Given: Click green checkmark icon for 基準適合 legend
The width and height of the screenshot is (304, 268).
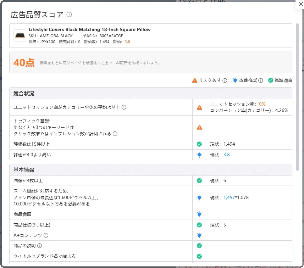Looking at the screenshot, I should (271, 80).
